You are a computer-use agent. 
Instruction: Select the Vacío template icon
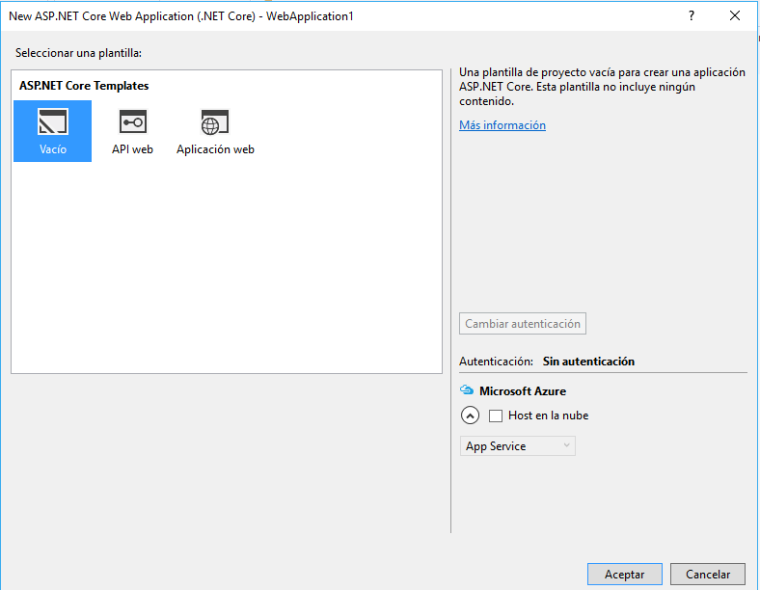52,121
